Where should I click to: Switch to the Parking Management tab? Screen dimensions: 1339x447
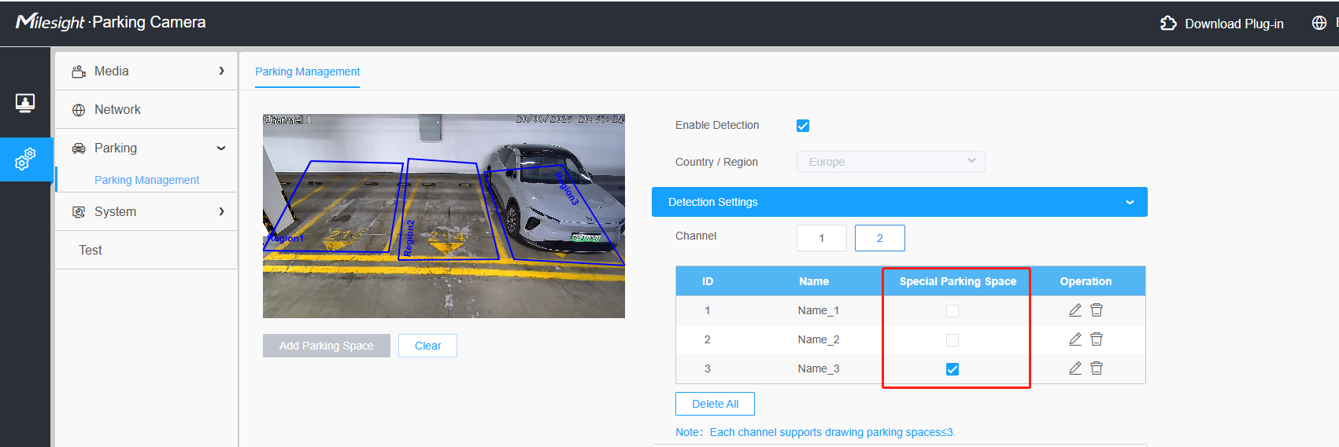point(307,71)
